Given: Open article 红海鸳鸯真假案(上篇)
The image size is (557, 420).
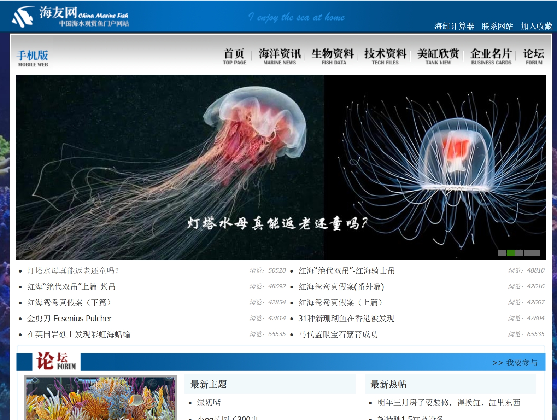Looking at the screenshot, I should [x=342, y=303].
